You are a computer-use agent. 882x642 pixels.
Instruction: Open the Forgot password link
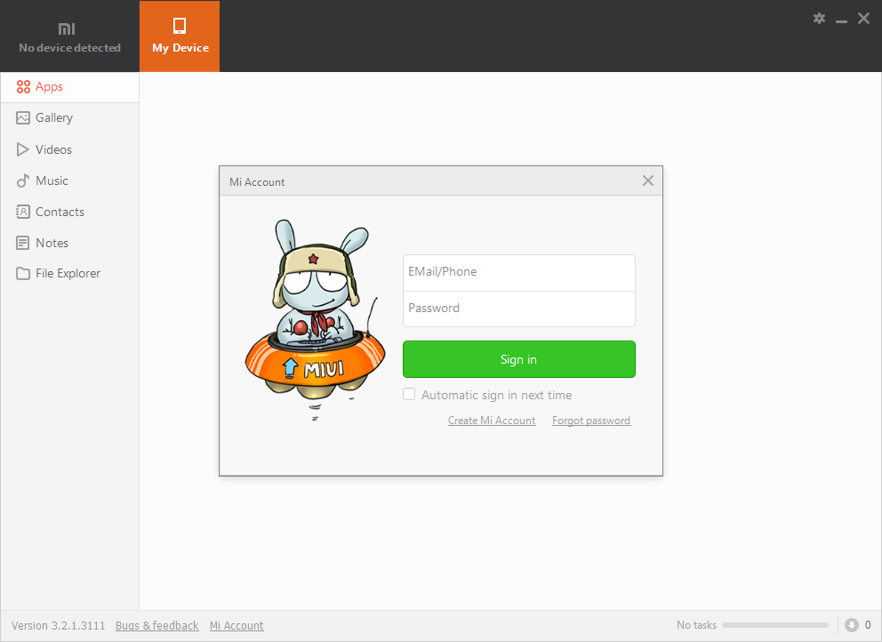coord(591,421)
